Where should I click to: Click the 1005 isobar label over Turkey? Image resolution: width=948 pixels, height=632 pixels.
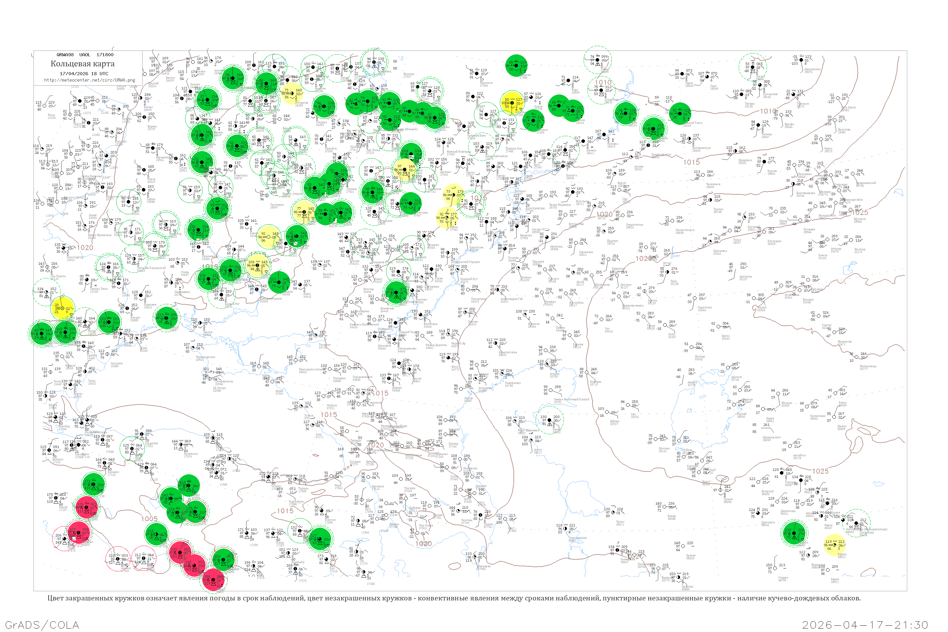149,519
